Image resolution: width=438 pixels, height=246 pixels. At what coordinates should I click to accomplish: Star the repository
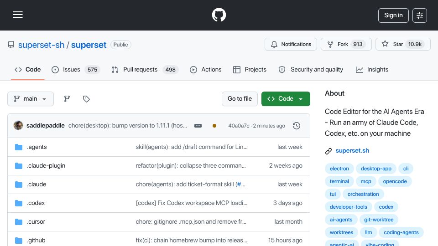[403, 44]
